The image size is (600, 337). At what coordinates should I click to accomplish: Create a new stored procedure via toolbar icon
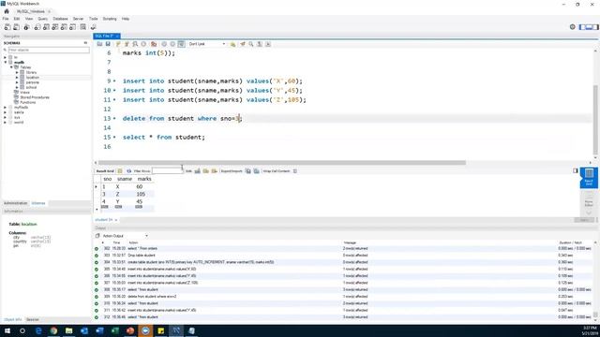point(64,27)
